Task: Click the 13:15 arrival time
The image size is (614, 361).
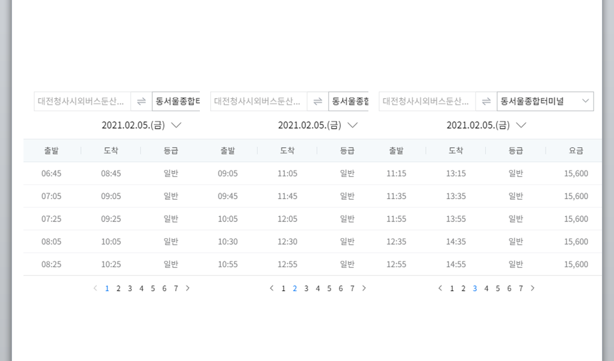Action: click(x=456, y=173)
